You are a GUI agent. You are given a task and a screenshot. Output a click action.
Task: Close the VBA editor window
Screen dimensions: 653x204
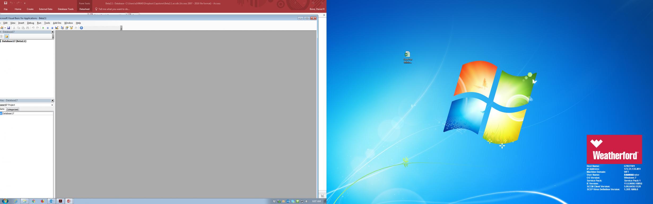point(314,18)
